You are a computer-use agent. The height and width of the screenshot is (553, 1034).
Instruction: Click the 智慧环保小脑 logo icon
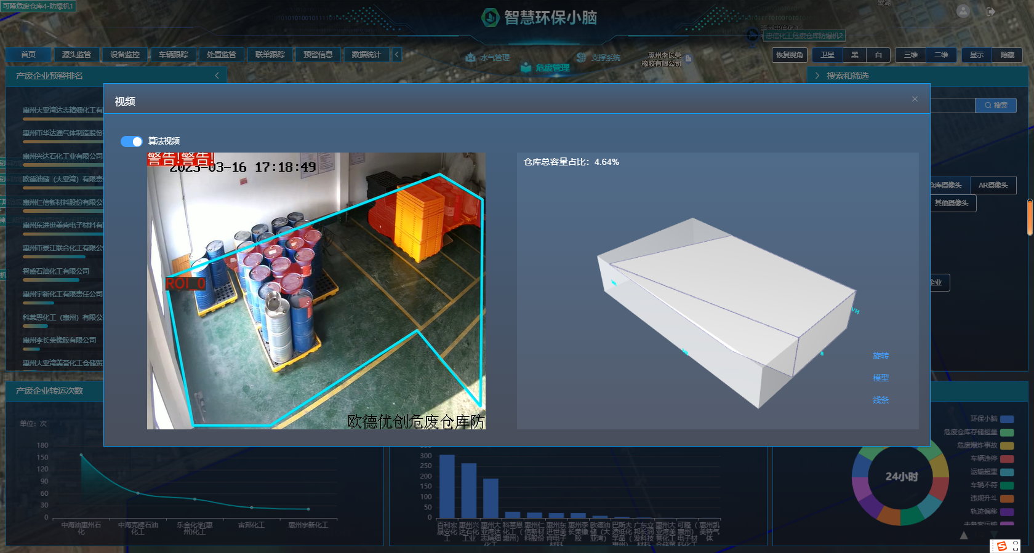click(x=490, y=17)
